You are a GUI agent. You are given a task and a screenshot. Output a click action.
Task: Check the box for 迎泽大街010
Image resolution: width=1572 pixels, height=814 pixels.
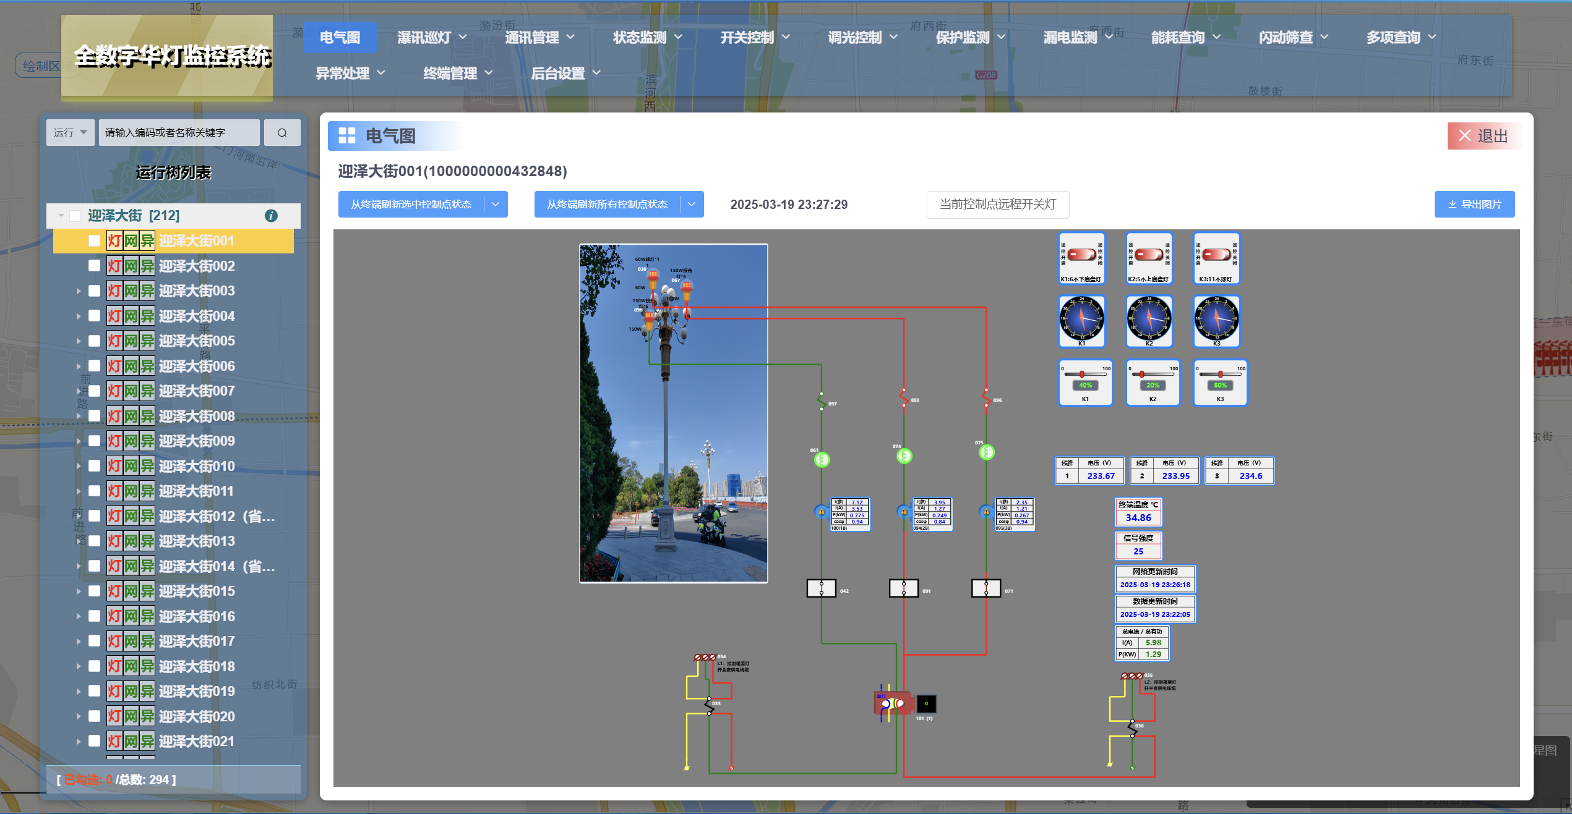coord(94,466)
